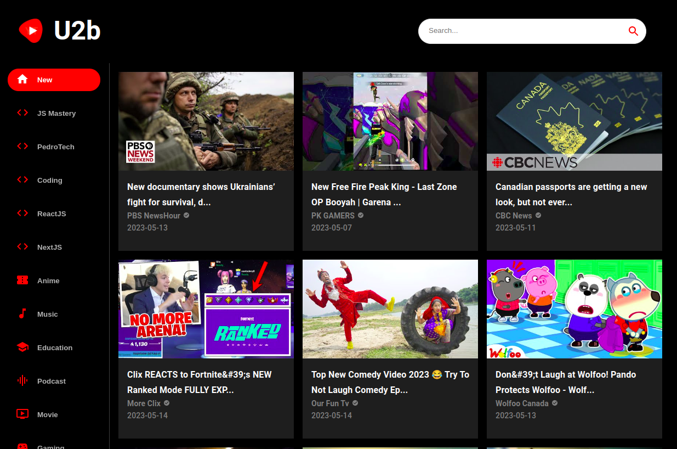The image size is (677, 449).
Task: Click the Movie screen icon
Action: click(x=22, y=414)
